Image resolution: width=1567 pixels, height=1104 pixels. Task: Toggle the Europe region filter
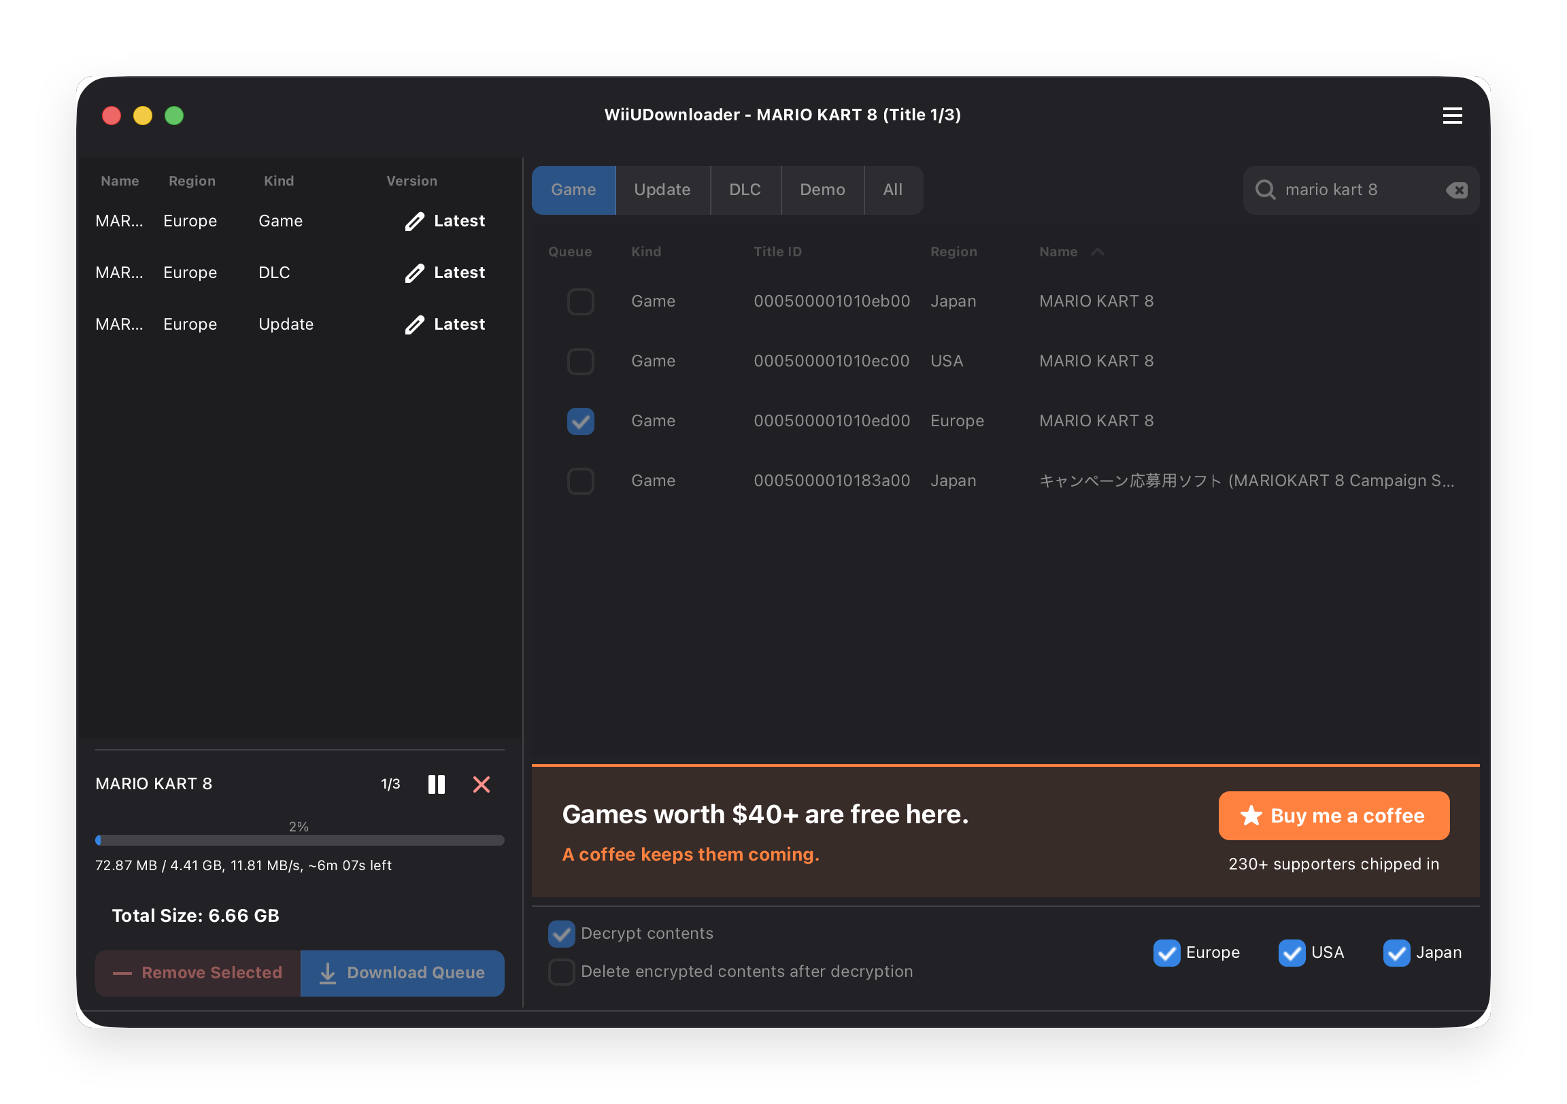(1166, 952)
